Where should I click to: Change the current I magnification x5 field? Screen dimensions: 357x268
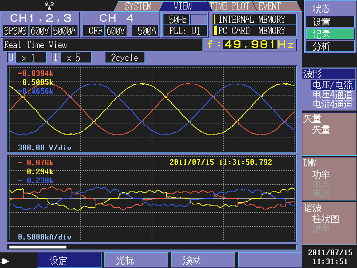tap(76, 58)
